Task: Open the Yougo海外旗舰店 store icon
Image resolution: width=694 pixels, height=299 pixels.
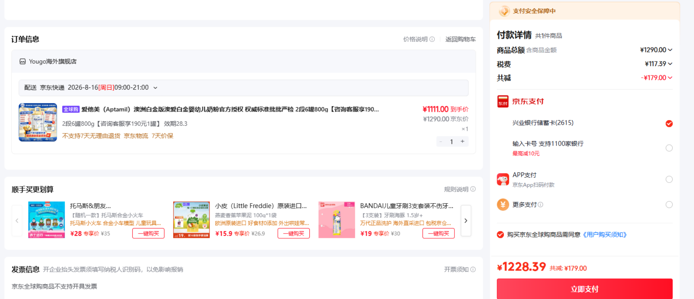Action: pos(22,61)
